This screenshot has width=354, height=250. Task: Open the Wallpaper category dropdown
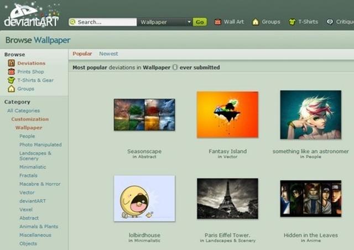pyautogui.click(x=165, y=22)
